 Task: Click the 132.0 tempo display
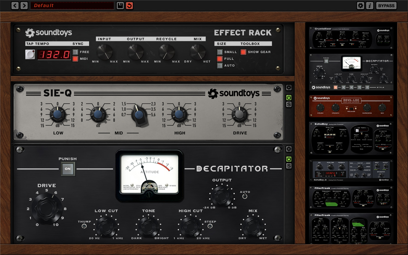54,55
